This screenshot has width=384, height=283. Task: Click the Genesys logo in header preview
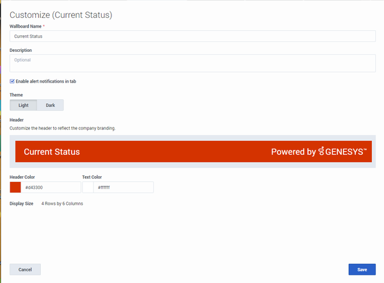pyautogui.click(x=342, y=152)
